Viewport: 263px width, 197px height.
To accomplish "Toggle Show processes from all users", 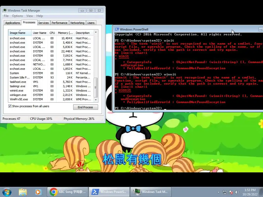I will (x=10, y=106).
